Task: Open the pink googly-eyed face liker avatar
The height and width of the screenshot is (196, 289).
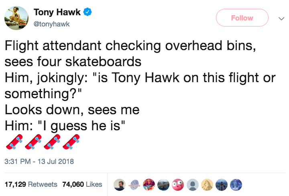Action: (178, 185)
